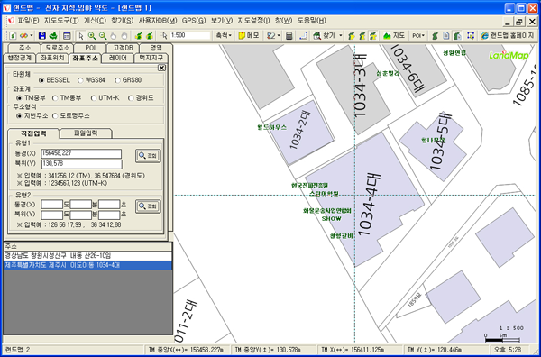Screen dimensions: 541x357
Task: Click the 1034-4대 parcel label on map
Action: tap(369, 205)
